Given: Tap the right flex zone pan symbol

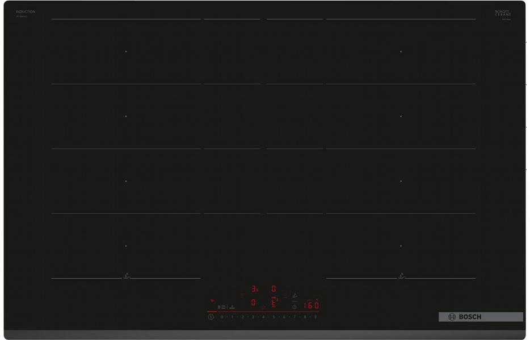Looking at the screenshot, I should pyautogui.click(x=401, y=277).
